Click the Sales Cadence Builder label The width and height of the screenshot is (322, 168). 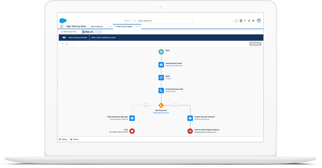coord(78,38)
